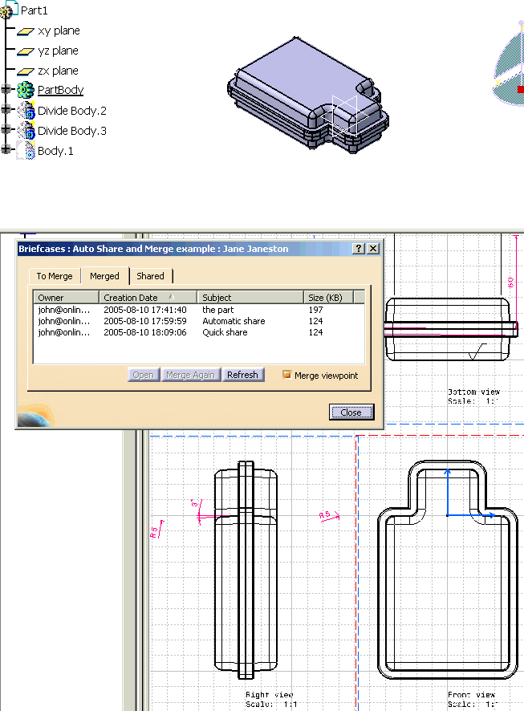Click the help question mark in Briefcases dialog

358,249
